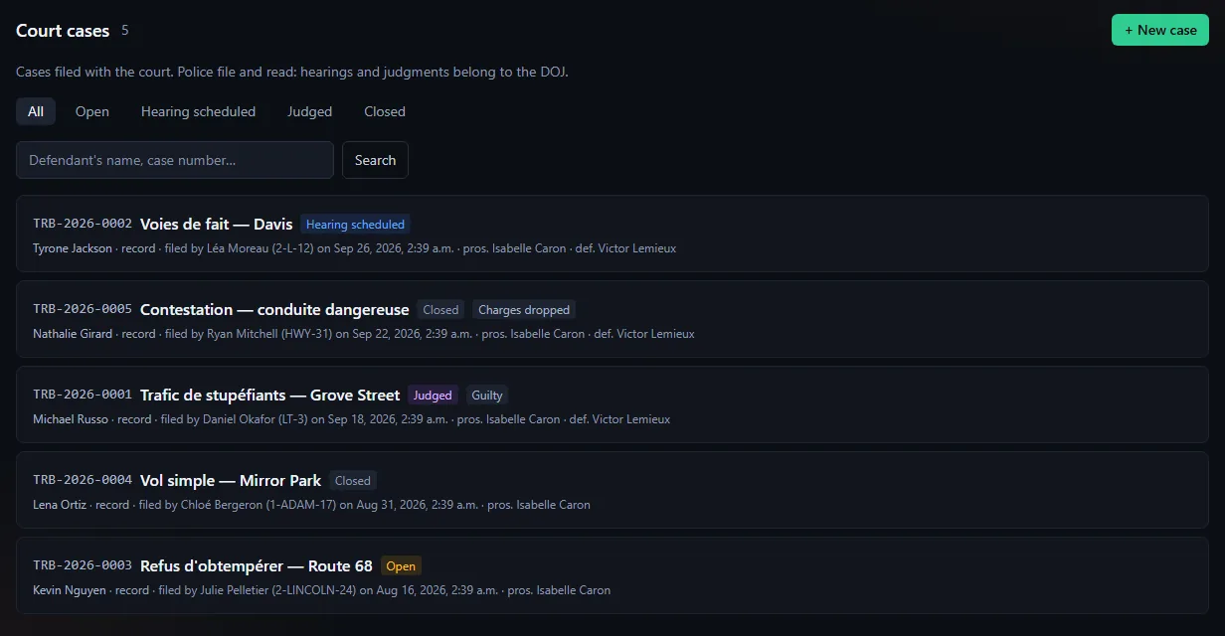Click the + New case button
Viewport: 1225px width, 636px height.
1160,30
